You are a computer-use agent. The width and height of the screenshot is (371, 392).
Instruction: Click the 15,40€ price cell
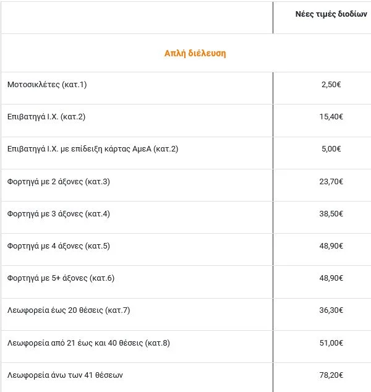click(x=331, y=116)
